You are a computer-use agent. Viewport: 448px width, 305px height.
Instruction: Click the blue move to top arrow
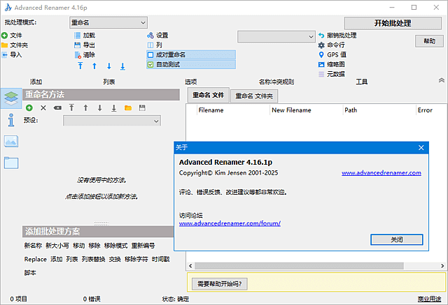coord(80,66)
